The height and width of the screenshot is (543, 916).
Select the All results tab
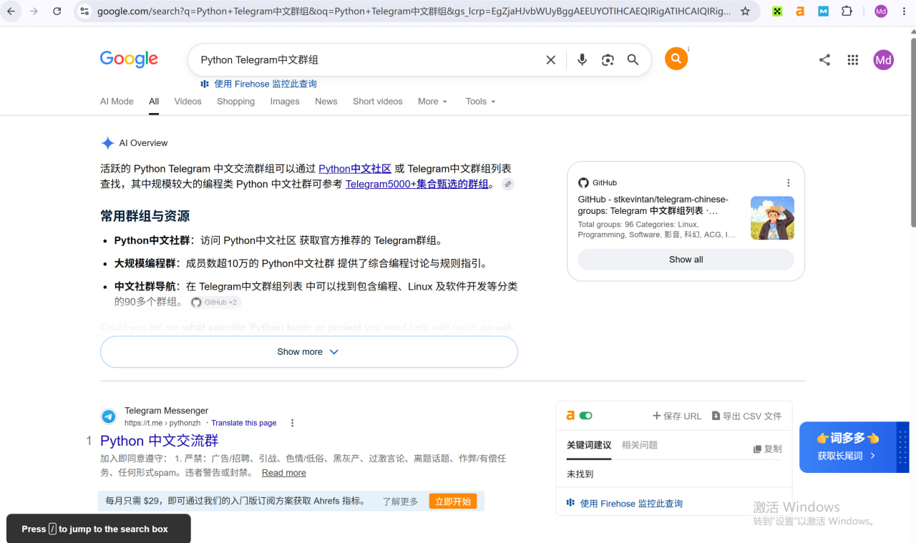[x=154, y=102]
